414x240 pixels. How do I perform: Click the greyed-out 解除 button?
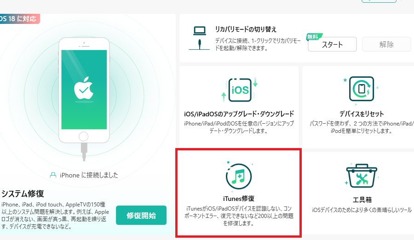pyautogui.click(x=386, y=45)
